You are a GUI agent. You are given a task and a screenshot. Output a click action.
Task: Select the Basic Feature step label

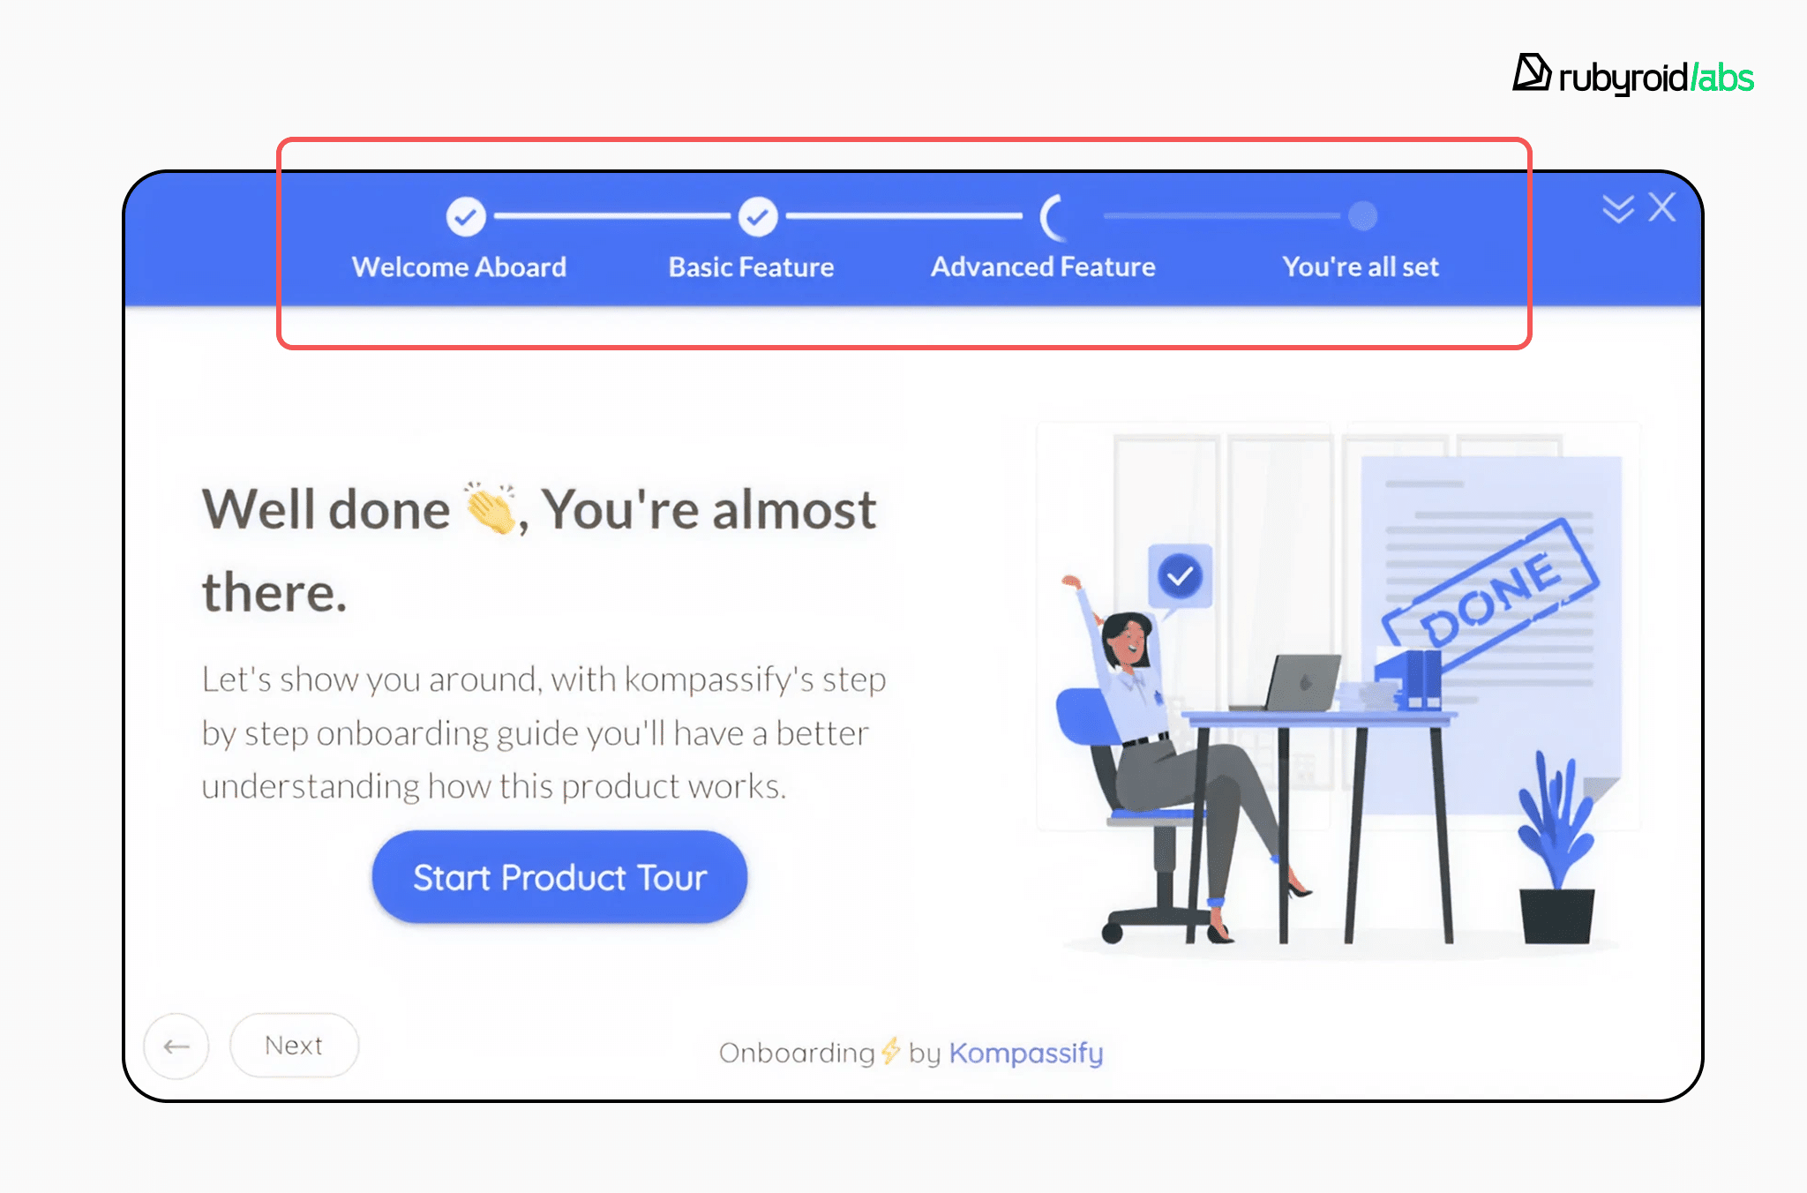[x=751, y=266]
